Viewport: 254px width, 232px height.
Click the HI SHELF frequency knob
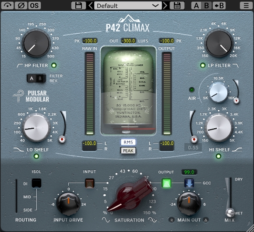(x=219, y=127)
